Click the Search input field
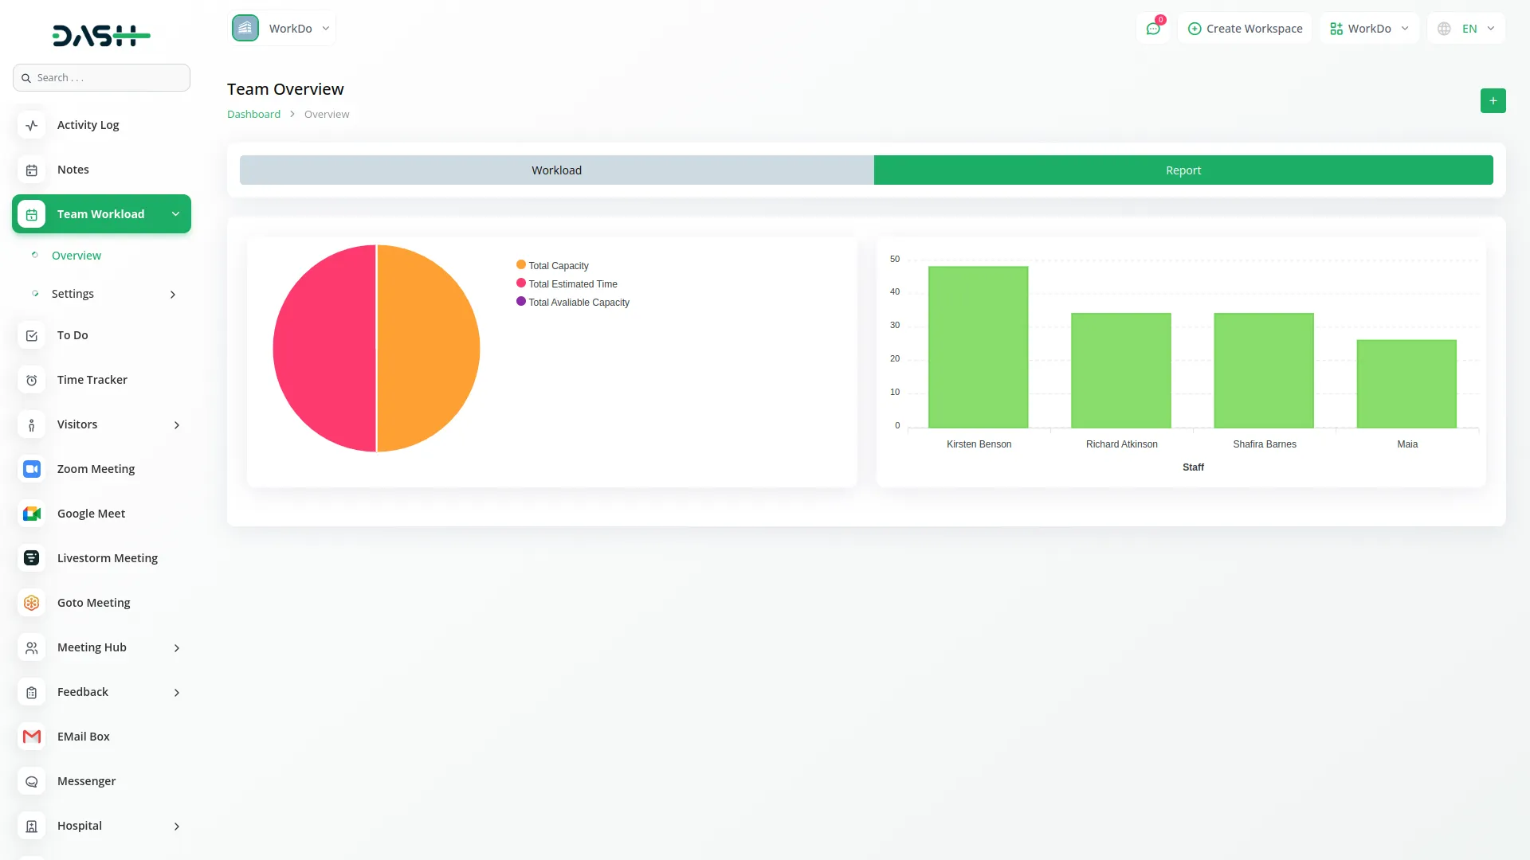Viewport: 1530px width, 860px height. (101, 77)
